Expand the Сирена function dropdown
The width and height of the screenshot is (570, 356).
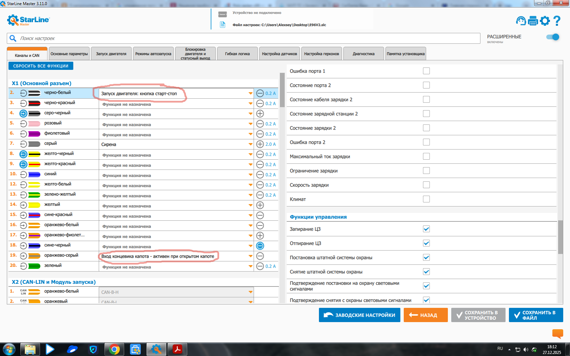tap(250, 144)
